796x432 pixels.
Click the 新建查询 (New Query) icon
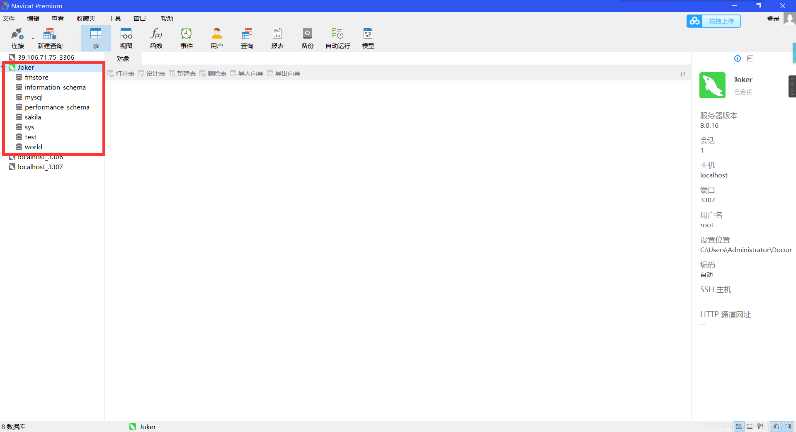50,38
